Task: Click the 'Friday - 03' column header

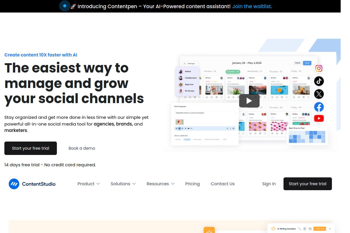Action: pos(296,71)
